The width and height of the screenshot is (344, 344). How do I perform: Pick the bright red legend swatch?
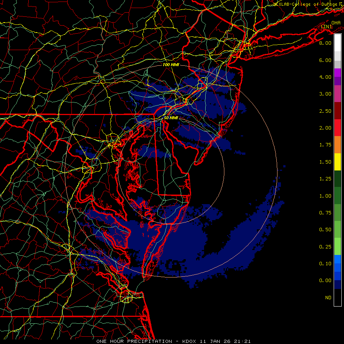338,128
